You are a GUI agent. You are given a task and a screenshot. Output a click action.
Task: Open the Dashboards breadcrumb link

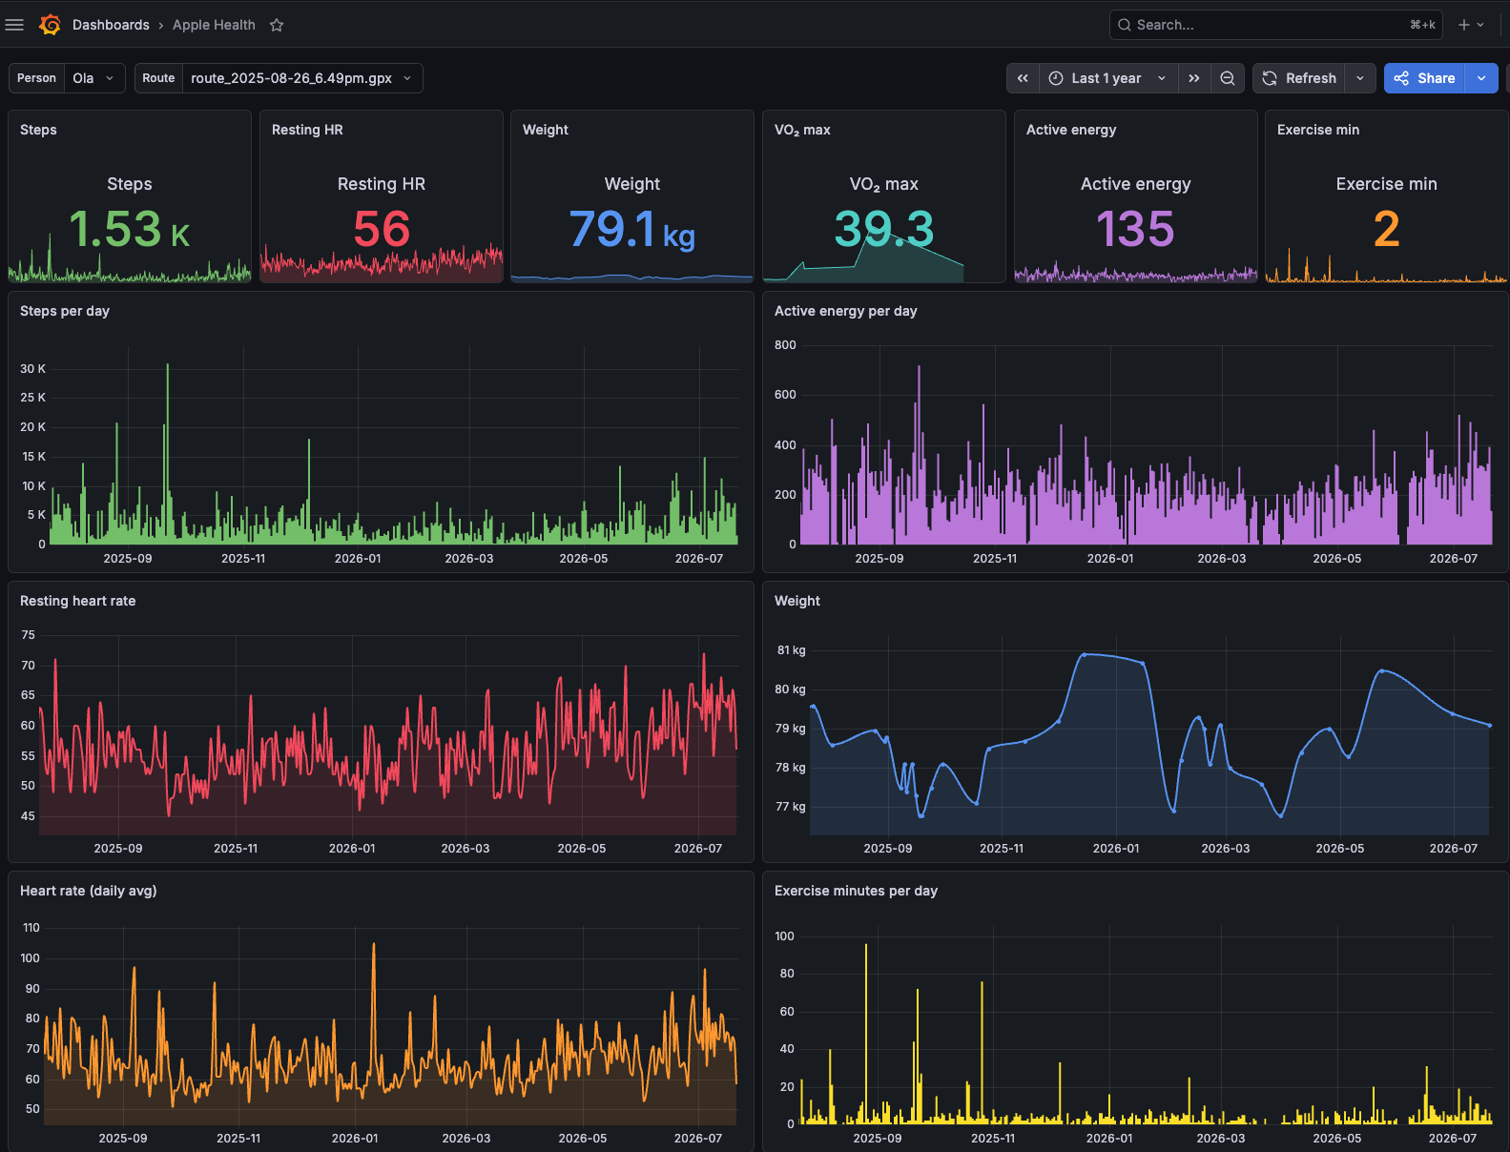(111, 25)
